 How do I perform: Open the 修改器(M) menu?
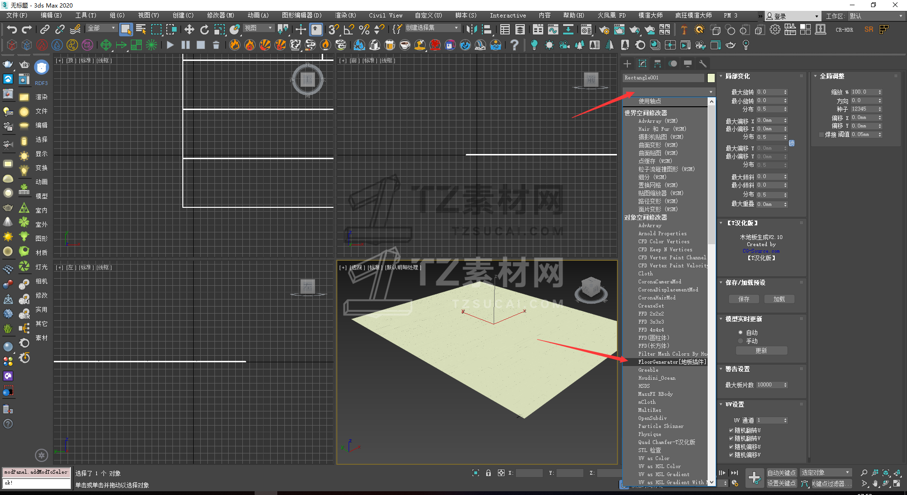221,15
